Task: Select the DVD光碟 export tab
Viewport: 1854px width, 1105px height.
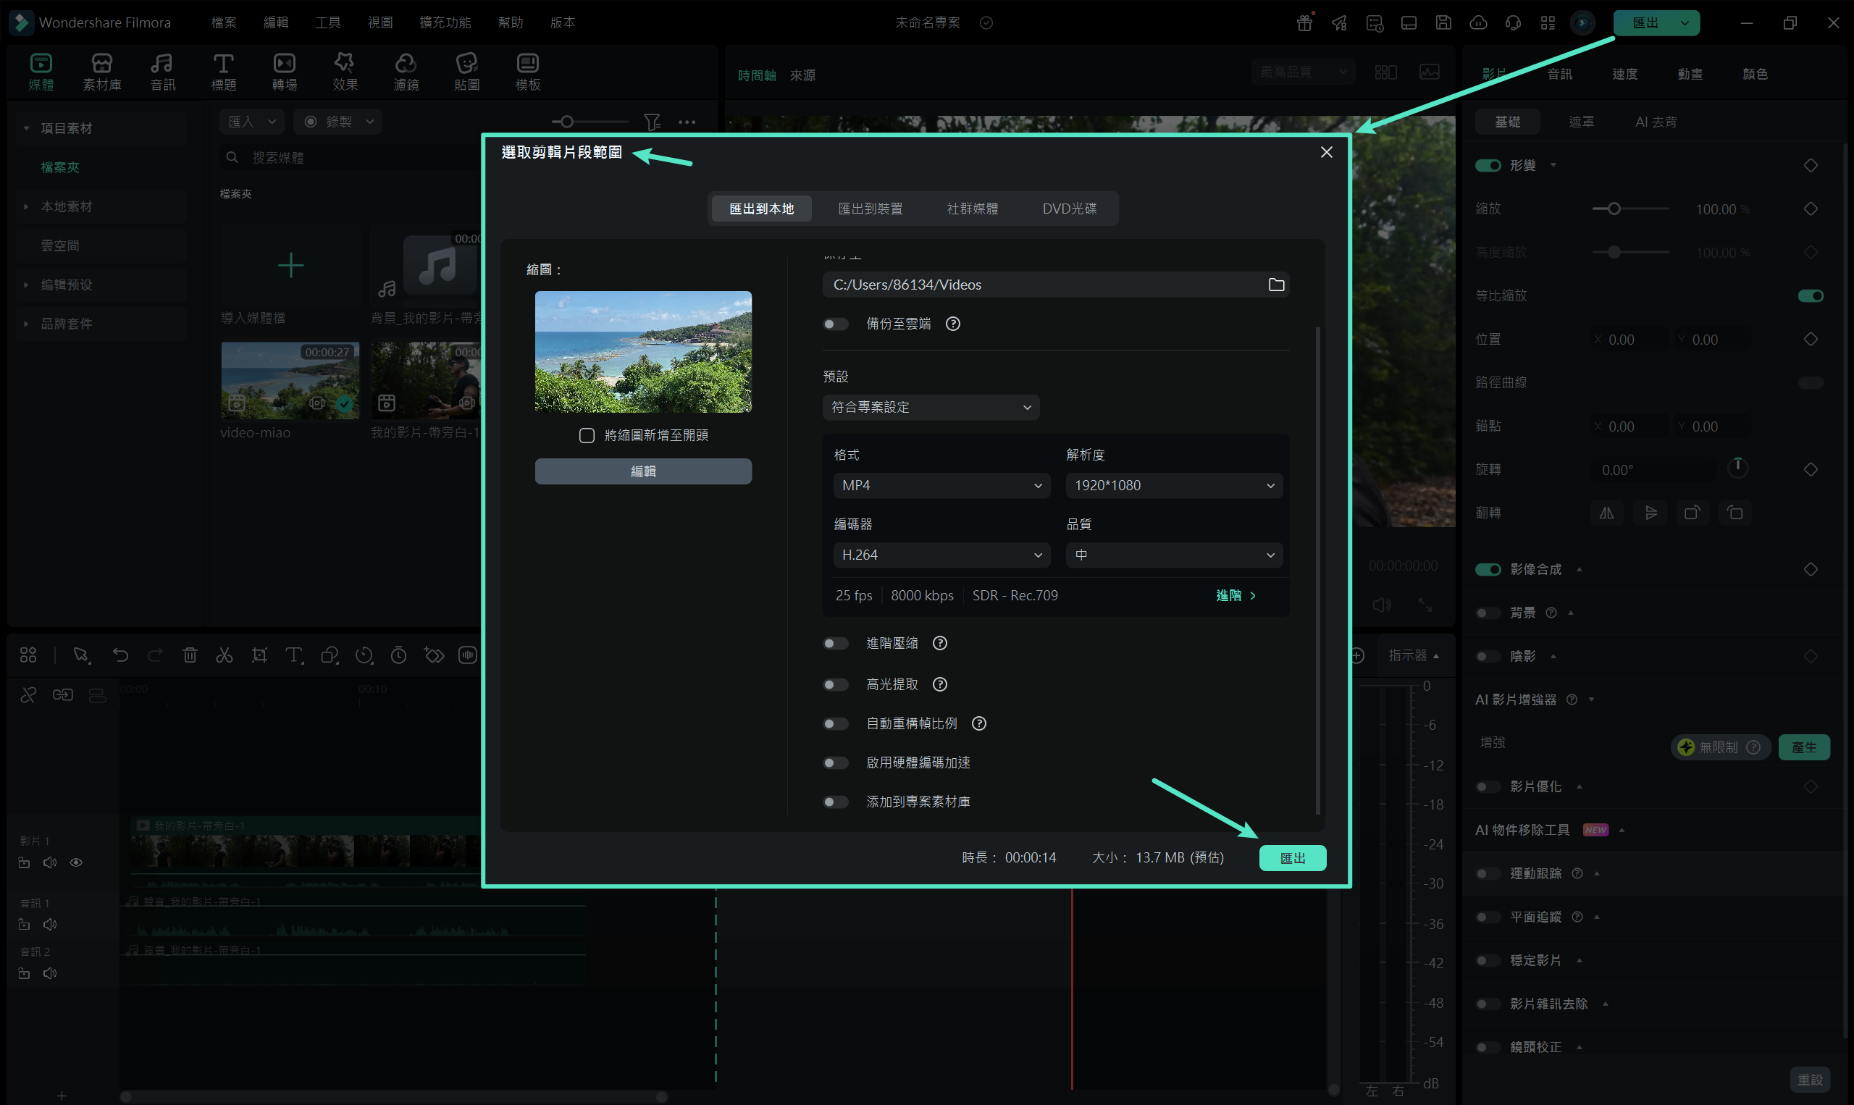Action: pyautogui.click(x=1069, y=209)
